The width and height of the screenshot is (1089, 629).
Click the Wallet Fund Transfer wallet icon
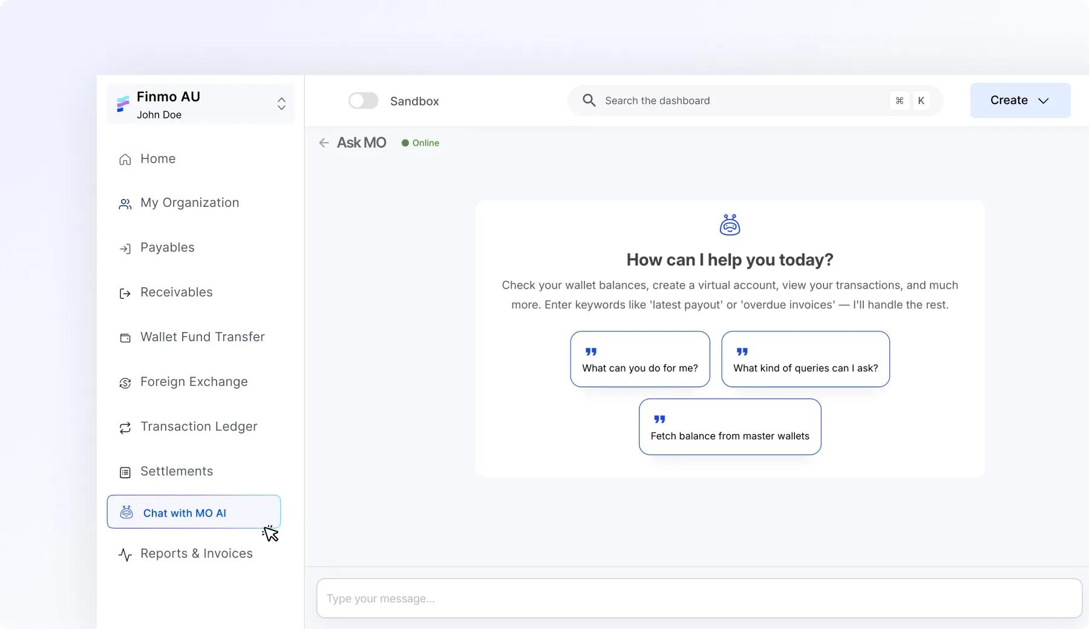pos(125,338)
